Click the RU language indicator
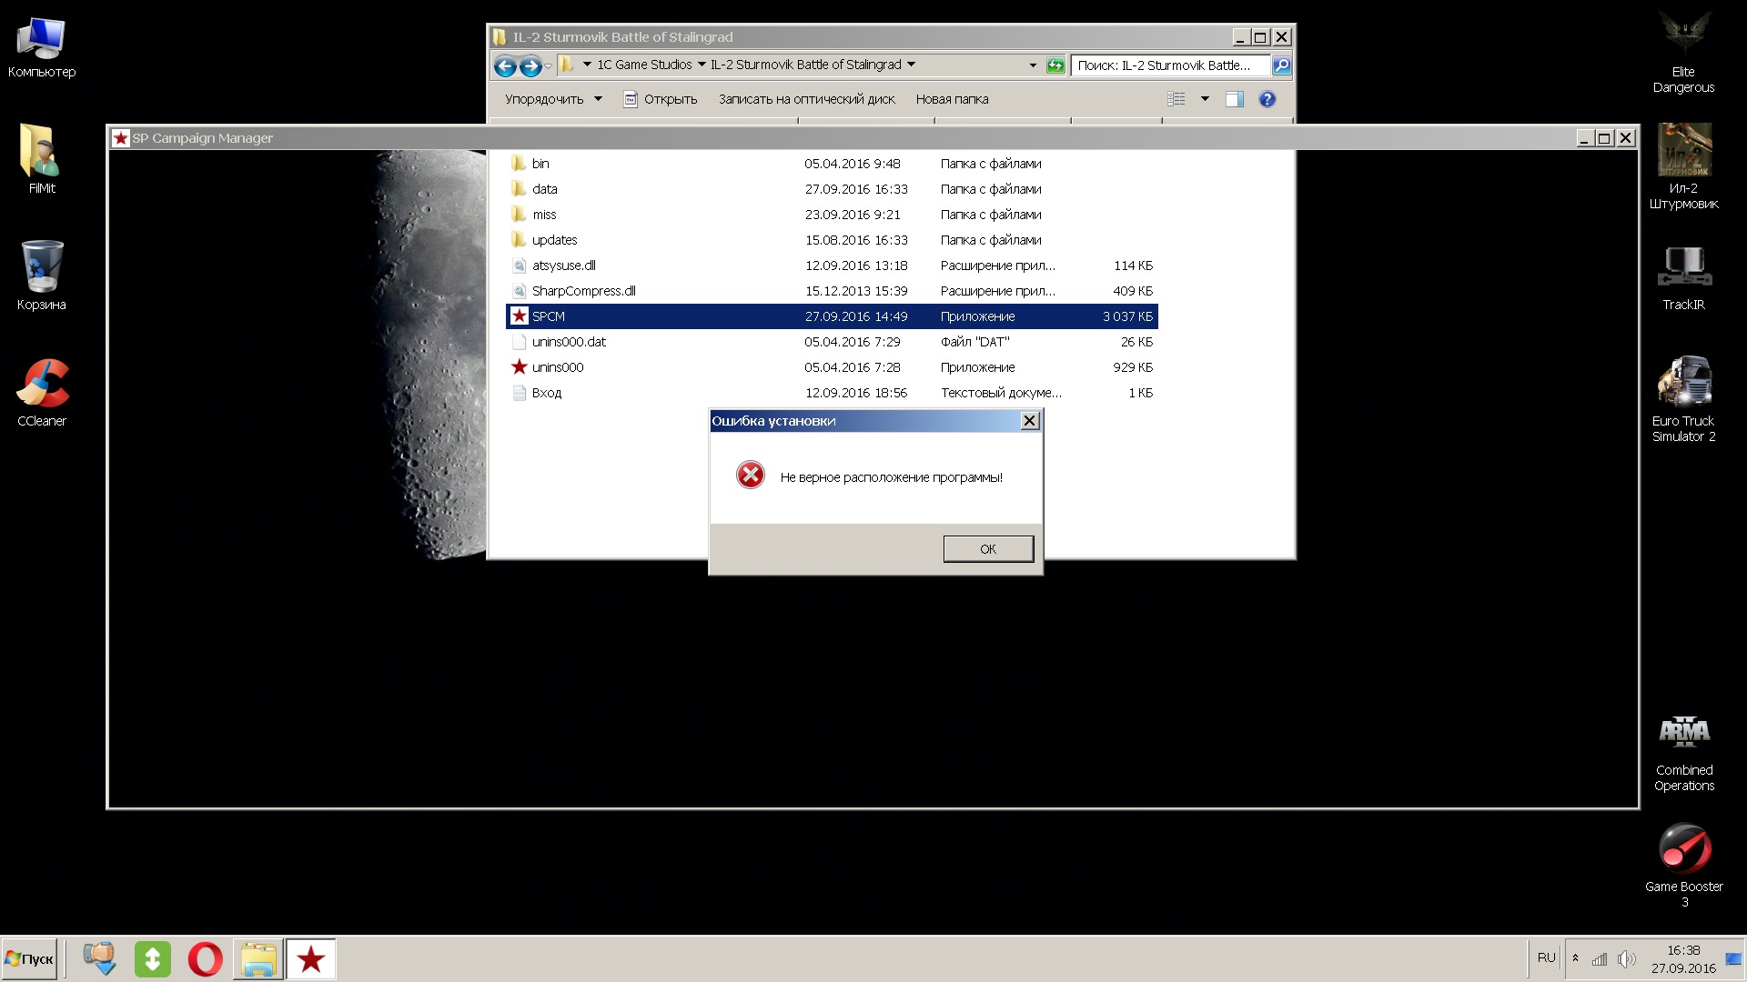 pyautogui.click(x=1546, y=957)
